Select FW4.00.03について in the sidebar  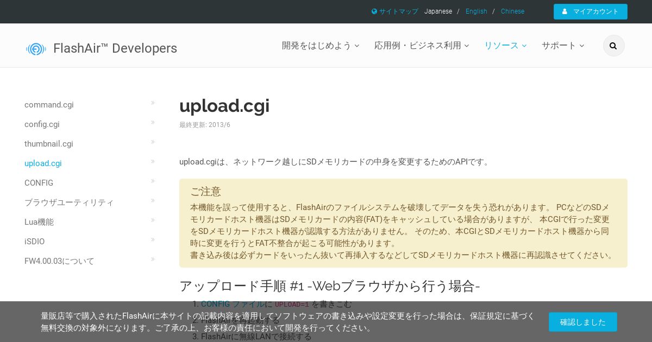point(59,261)
